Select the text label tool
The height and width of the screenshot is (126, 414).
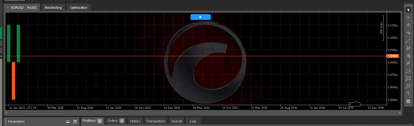tap(408, 93)
